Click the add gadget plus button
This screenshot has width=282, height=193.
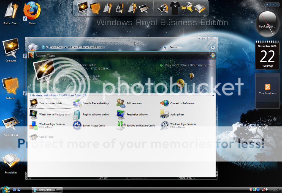(x=267, y=4)
